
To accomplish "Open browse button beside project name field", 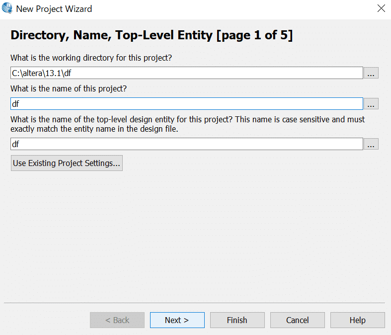I will click(371, 104).
